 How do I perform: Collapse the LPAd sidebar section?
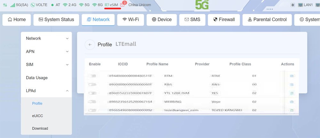click(46, 91)
